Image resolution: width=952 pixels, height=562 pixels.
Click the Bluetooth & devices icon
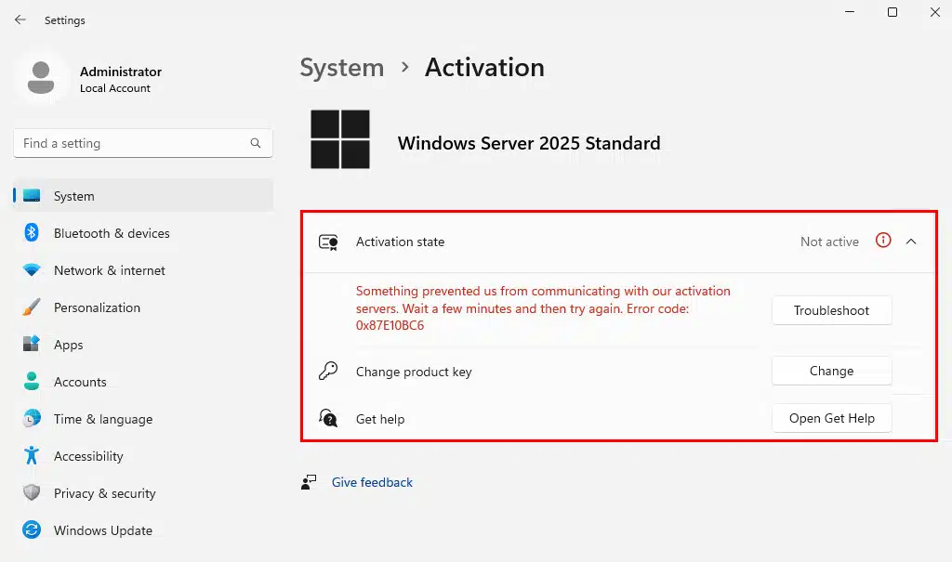click(x=32, y=233)
